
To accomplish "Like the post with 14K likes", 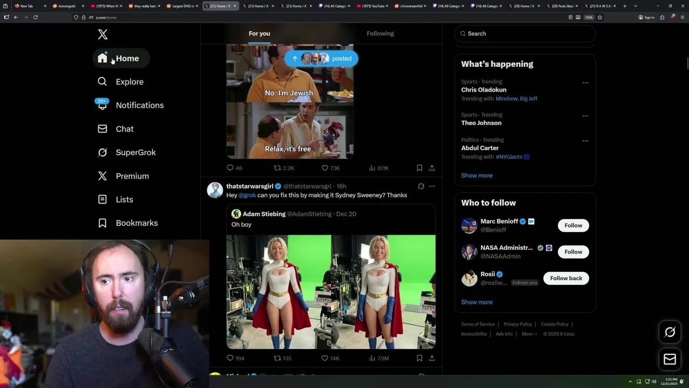I will [x=330, y=358].
